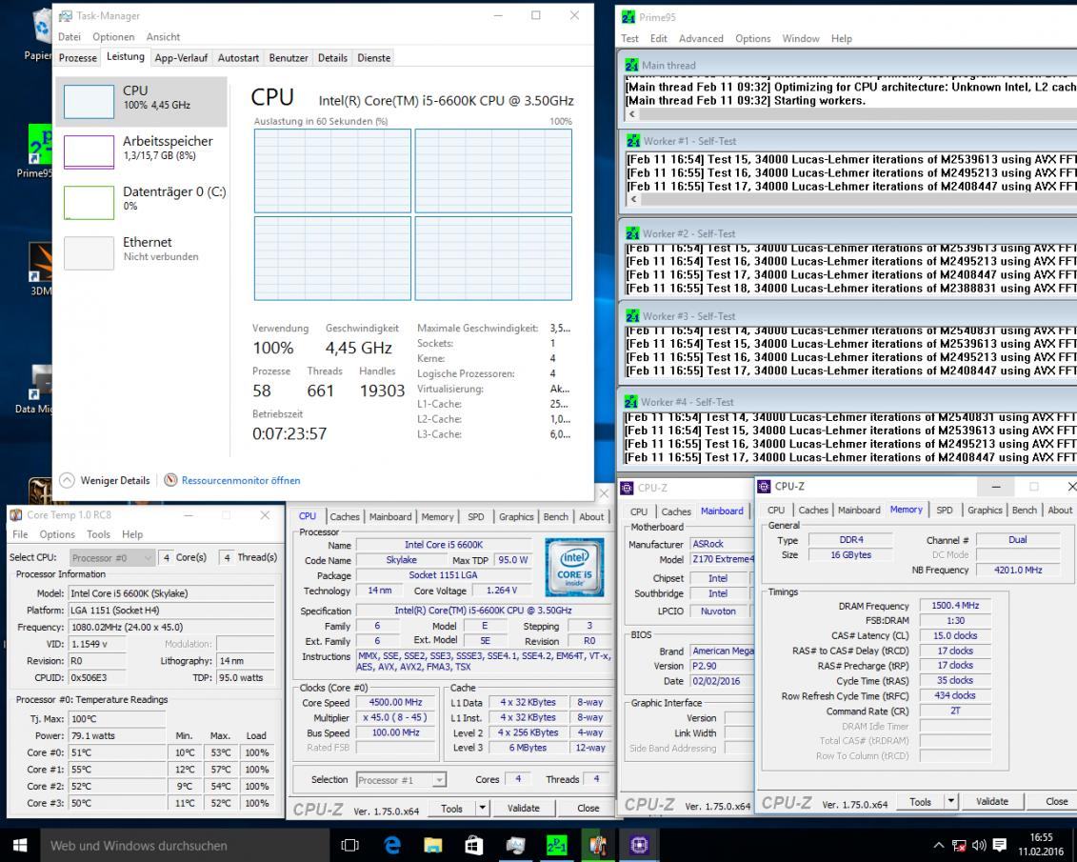This screenshot has height=862, width=1077.
Task: Select Datenträger 0 (C:) in Task Manager
Action: (x=142, y=202)
